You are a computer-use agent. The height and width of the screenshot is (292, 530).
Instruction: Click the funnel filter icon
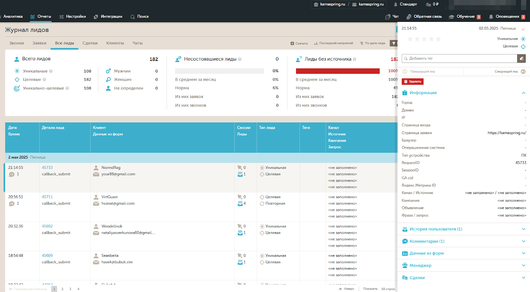[x=394, y=43]
